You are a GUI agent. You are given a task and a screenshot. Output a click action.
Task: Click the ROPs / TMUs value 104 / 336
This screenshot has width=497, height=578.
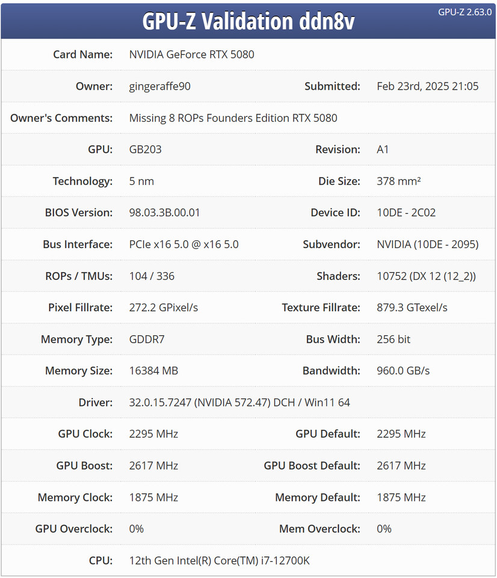click(152, 276)
